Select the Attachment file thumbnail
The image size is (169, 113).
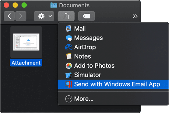click(x=26, y=42)
